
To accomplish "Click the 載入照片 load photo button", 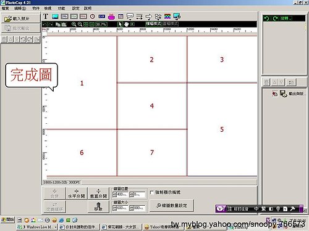I will [x=20, y=18].
